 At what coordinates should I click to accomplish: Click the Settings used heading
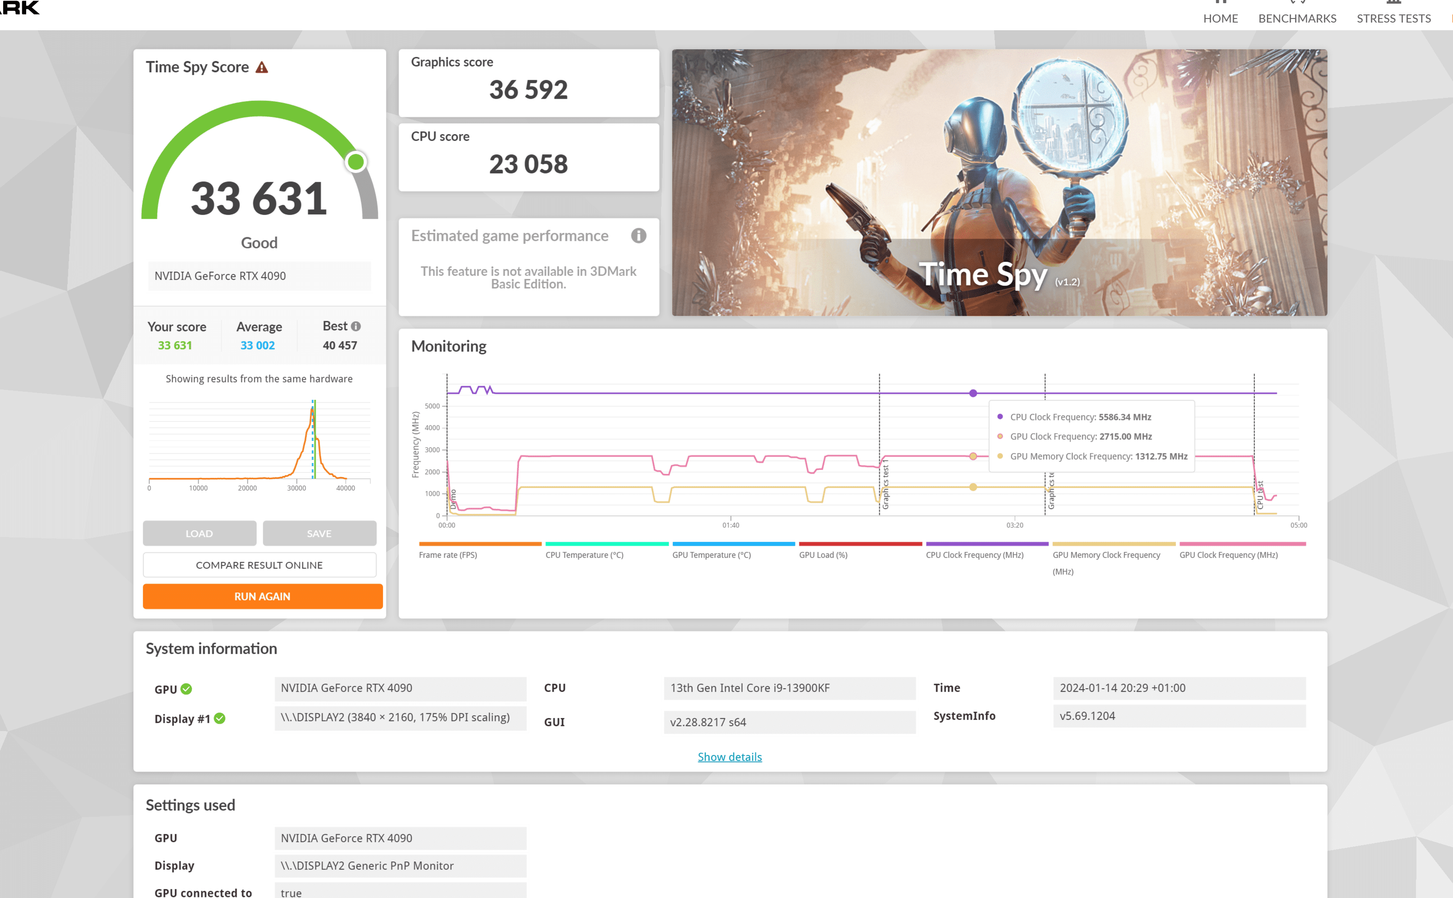point(190,805)
